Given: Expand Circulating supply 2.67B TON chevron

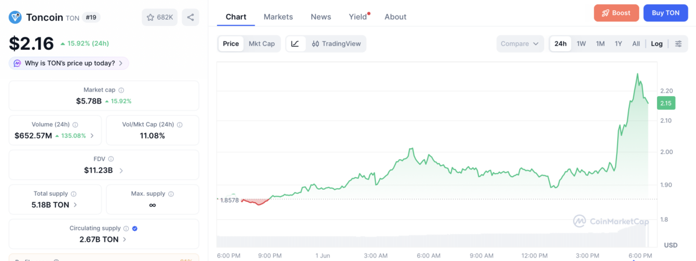Looking at the screenshot, I should click(125, 239).
